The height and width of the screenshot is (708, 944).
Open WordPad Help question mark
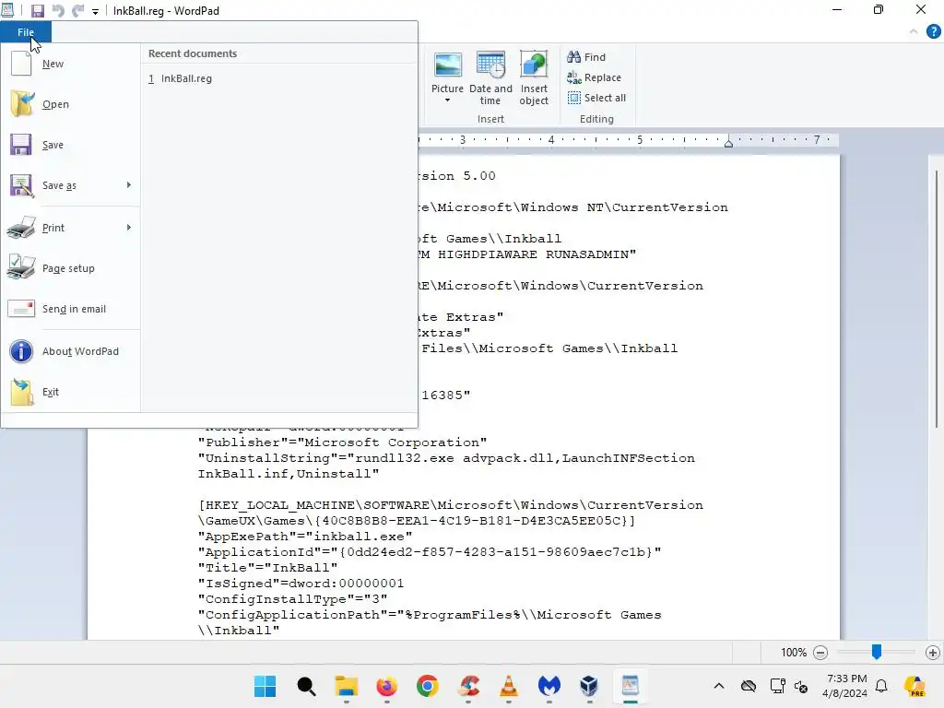933,31
